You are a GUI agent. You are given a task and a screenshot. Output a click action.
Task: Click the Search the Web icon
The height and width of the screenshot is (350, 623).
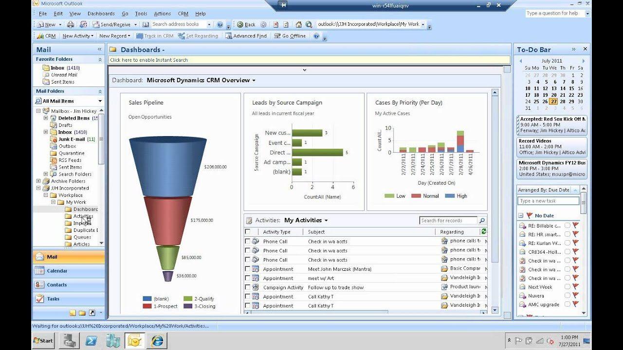click(310, 24)
